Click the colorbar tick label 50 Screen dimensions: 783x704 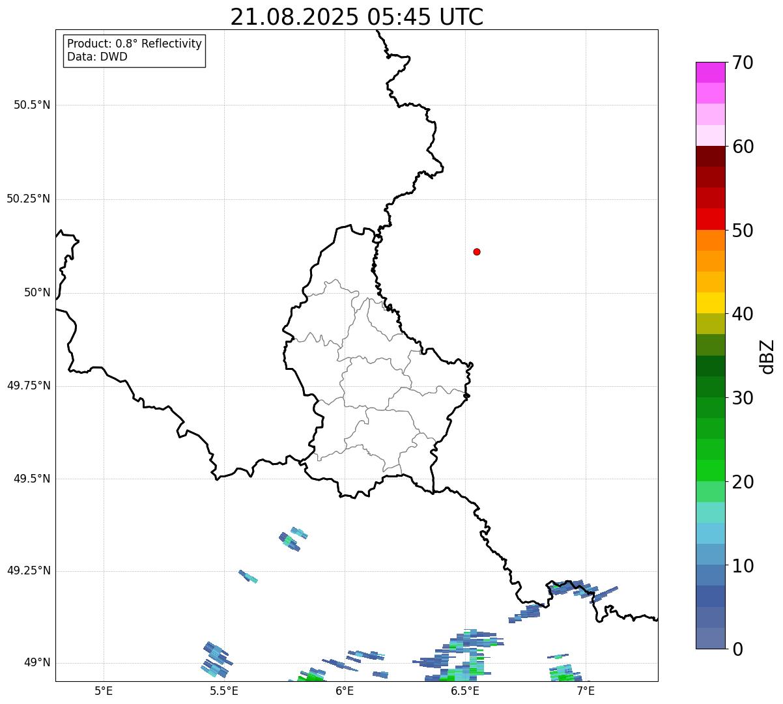[743, 231]
